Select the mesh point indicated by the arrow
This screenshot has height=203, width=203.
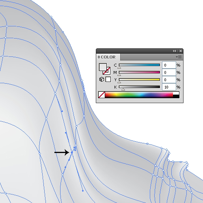pos(72,153)
